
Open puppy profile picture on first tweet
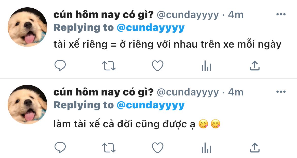click(x=27, y=27)
